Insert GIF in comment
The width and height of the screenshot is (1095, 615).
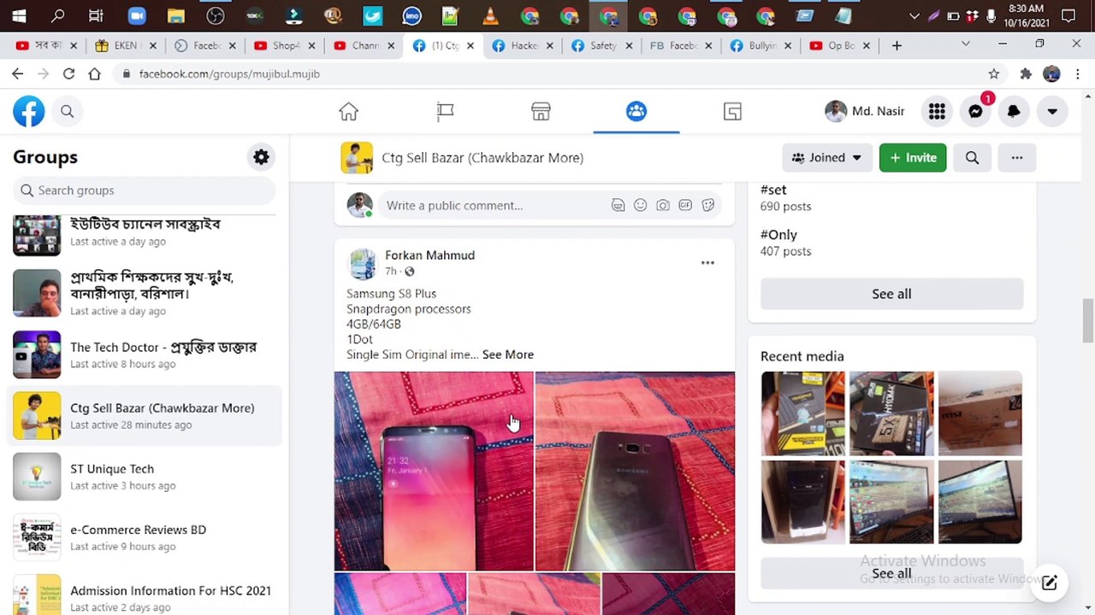point(685,205)
